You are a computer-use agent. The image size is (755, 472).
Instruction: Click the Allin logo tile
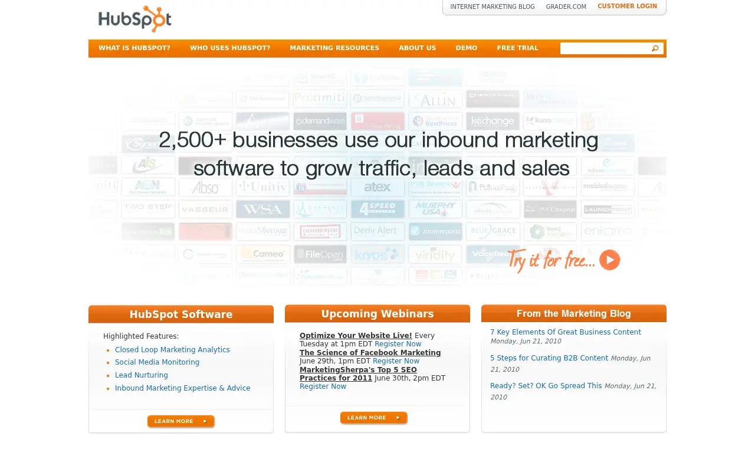(435, 99)
